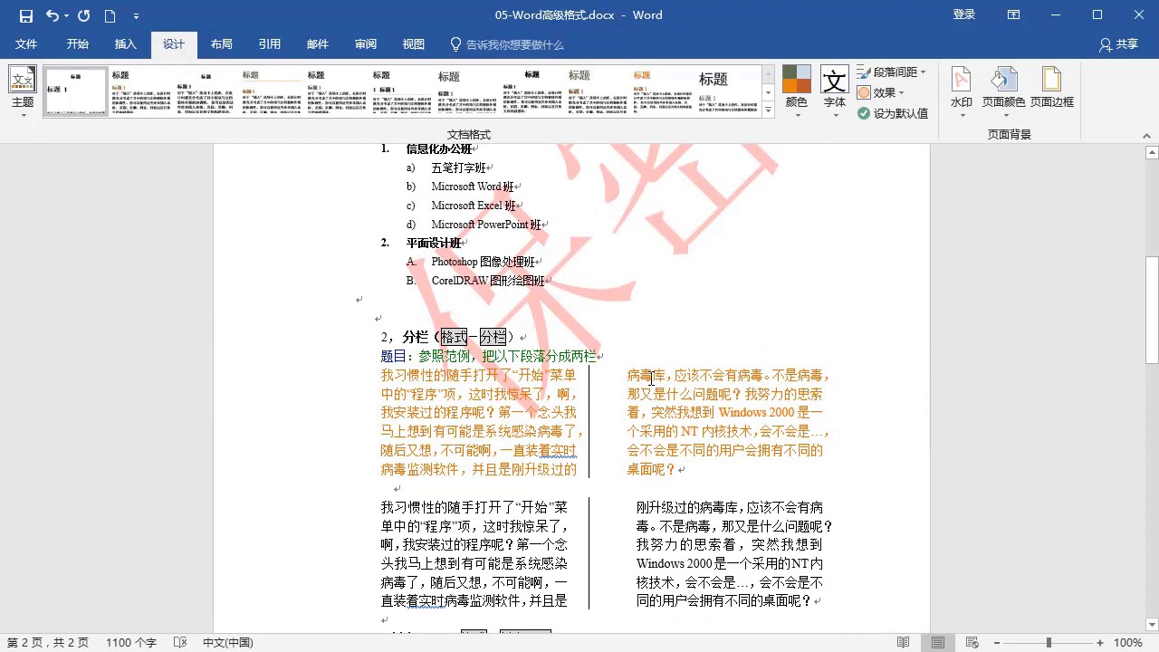Switch to the 引用 tab

pos(269,44)
